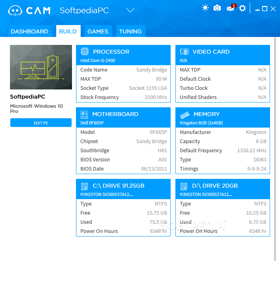The height and width of the screenshot is (283, 280).
Task: Click the 10.25 GB free space value
Action: click(x=256, y=213)
